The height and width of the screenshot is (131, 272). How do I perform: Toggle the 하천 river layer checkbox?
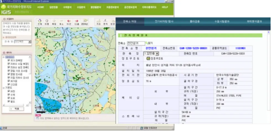point(9,91)
